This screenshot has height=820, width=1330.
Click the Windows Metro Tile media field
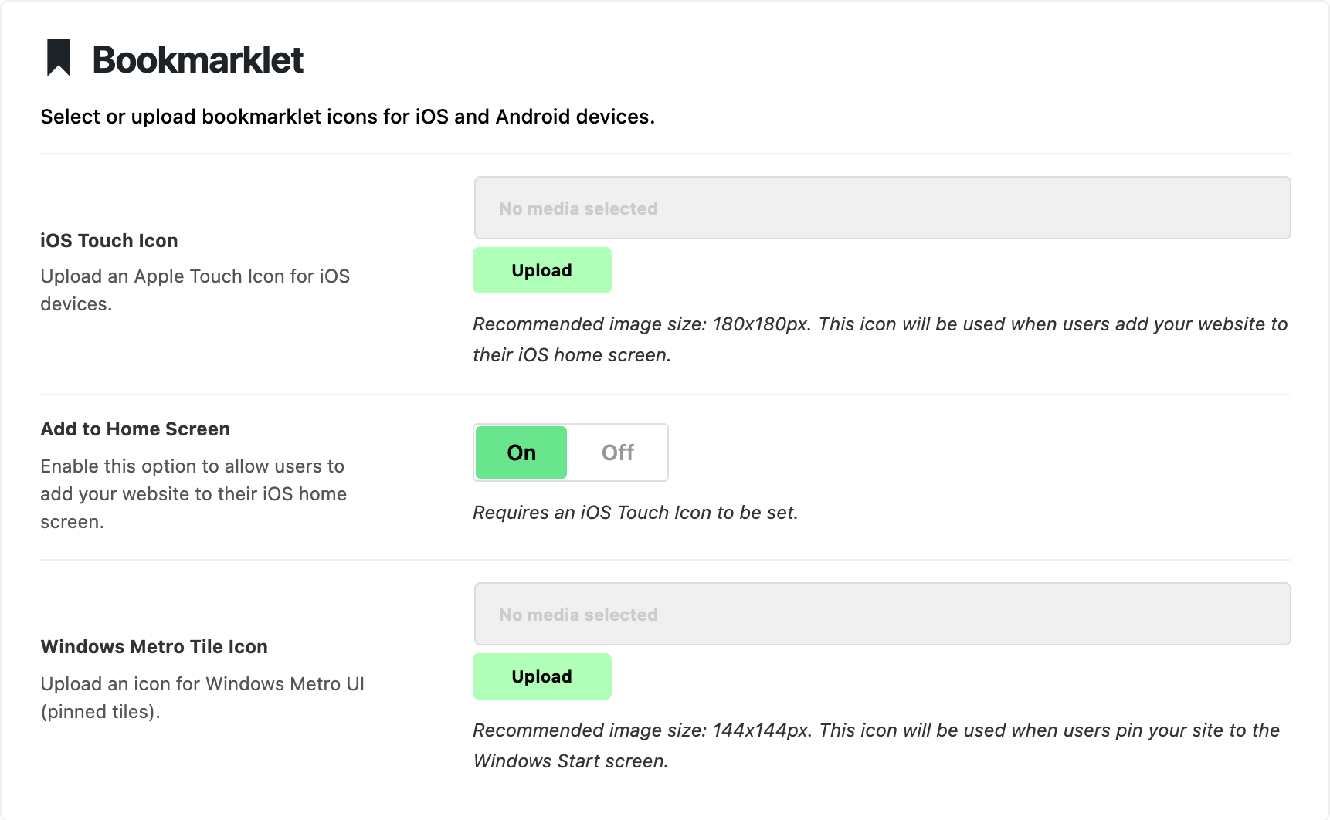(882, 614)
